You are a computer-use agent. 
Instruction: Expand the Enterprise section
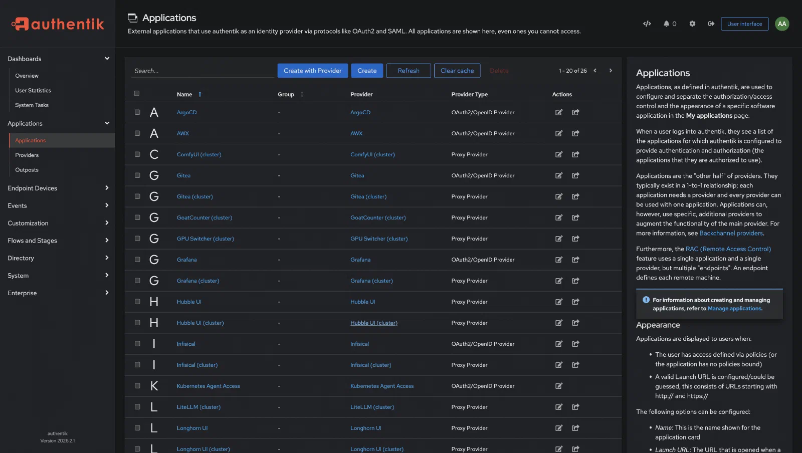tap(58, 293)
